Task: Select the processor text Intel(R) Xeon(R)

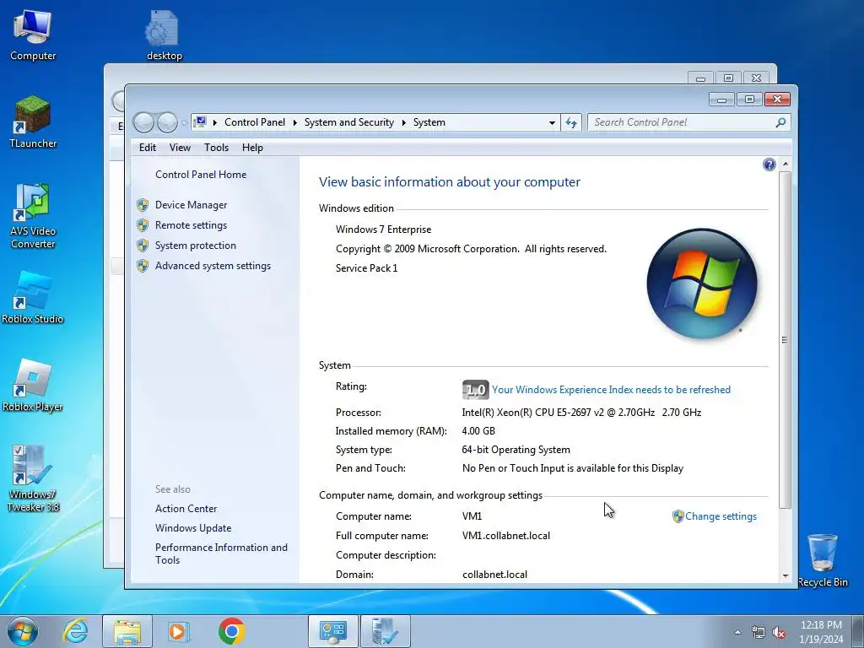Action: (581, 413)
